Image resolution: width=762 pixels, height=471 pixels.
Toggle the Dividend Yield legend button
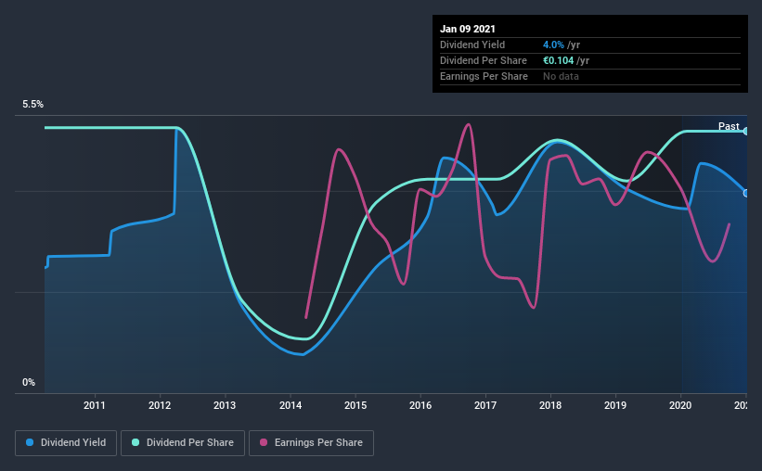(x=66, y=443)
